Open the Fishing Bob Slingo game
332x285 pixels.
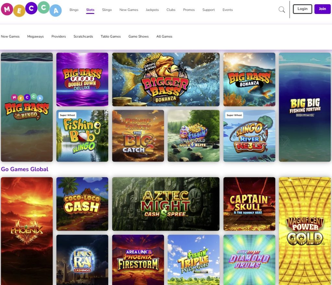82,136
